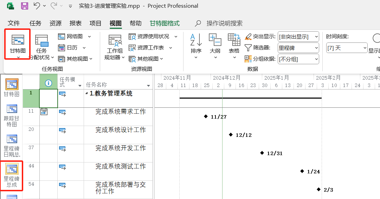Viewport: 380px width, 199px height.
Task: Click the Save icon in title bar
Action: (25, 6)
